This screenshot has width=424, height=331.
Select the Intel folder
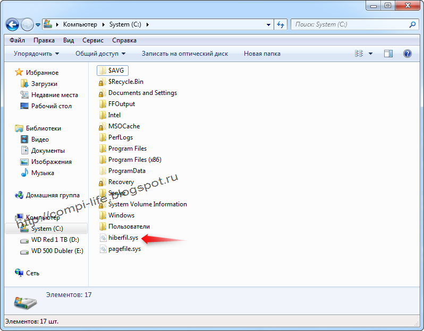coord(114,115)
